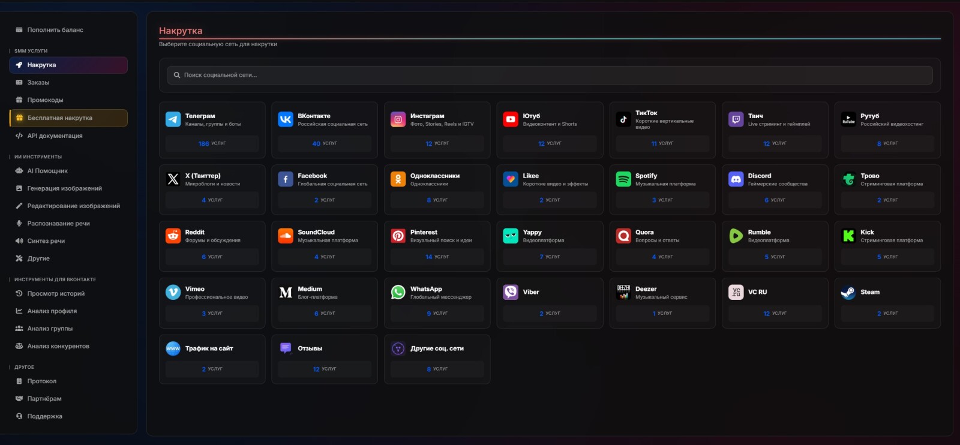960x445 pixels.
Task: Open the Pinterest 14 услуг button
Action: (437, 257)
